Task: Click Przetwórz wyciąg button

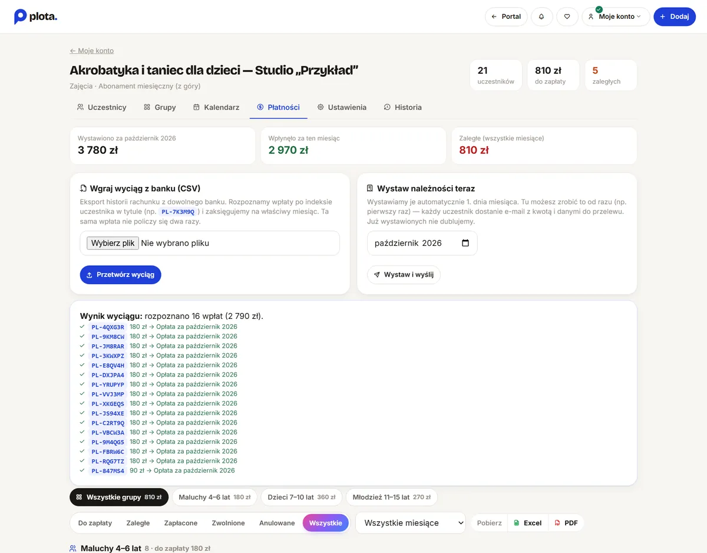Action: click(121, 275)
